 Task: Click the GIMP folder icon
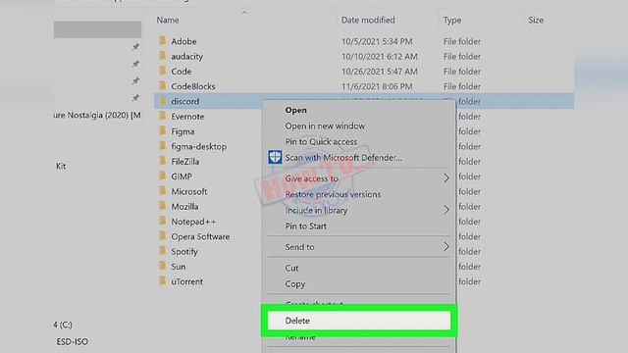click(162, 176)
